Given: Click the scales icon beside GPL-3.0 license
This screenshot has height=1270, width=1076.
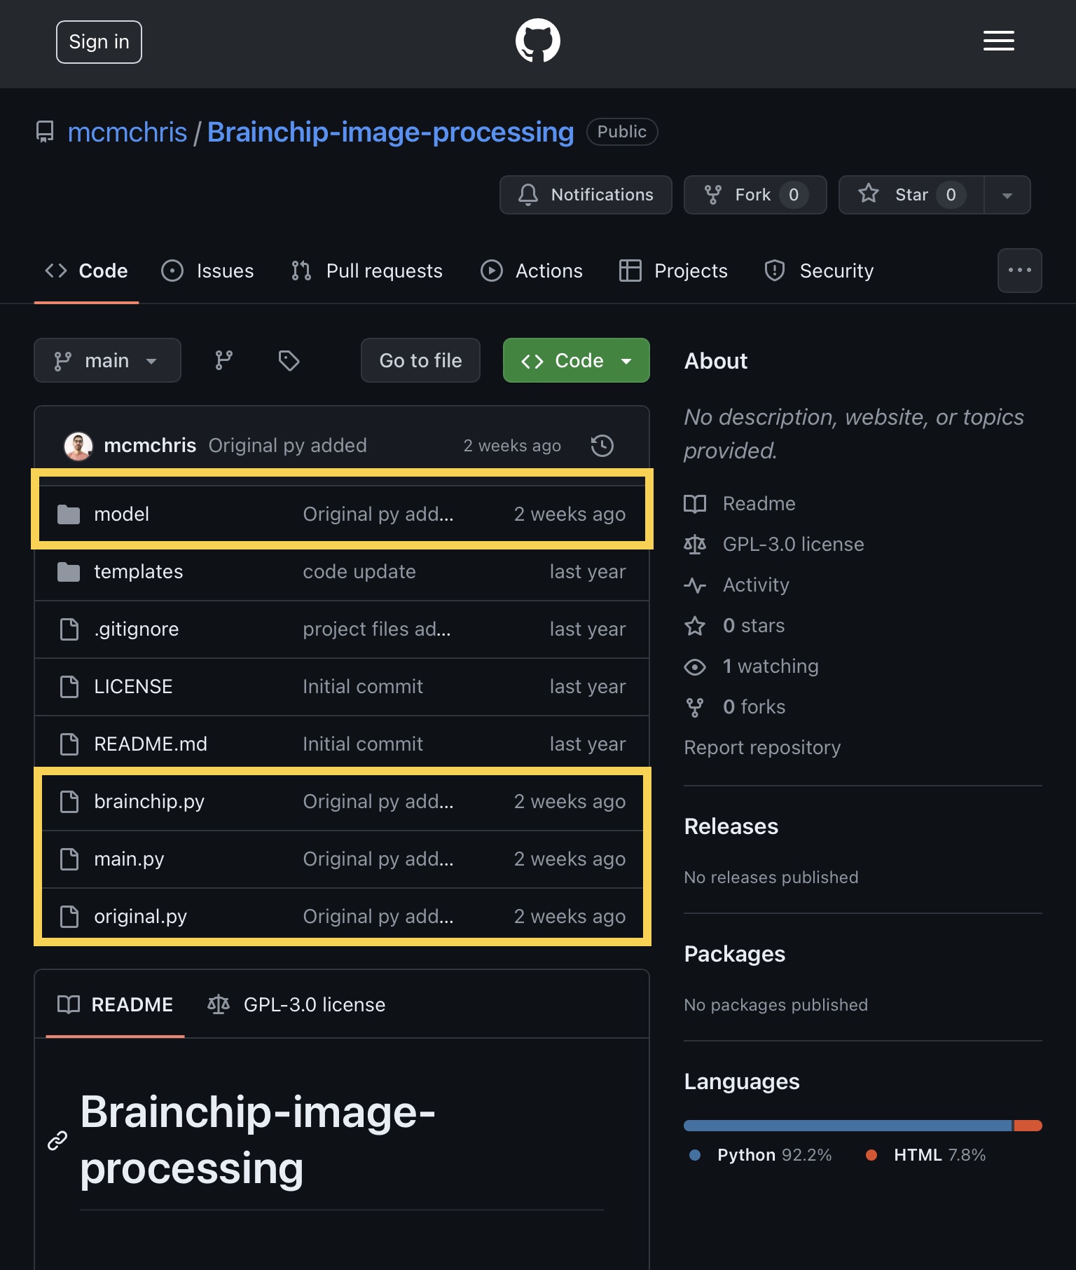Looking at the screenshot, I should [x=695, y=545].
